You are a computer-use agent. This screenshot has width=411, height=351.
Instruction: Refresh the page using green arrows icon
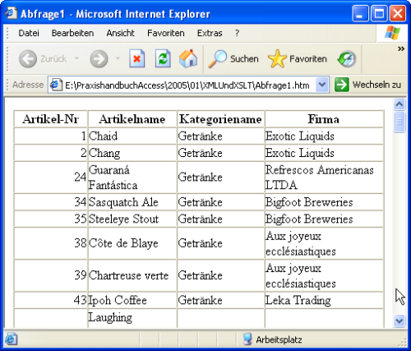click(163, 58)
